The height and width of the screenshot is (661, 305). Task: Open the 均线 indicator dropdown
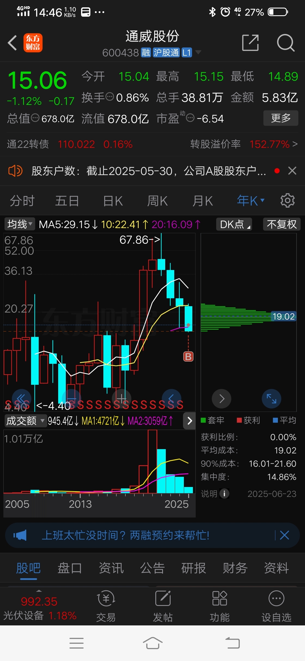click(19, 224)
